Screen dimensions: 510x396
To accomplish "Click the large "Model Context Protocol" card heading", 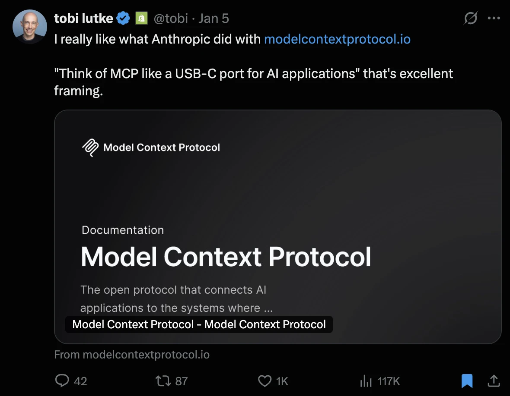I will click(226, 257).
